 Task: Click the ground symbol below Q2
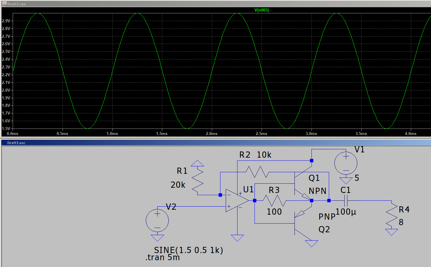(311, 243)
